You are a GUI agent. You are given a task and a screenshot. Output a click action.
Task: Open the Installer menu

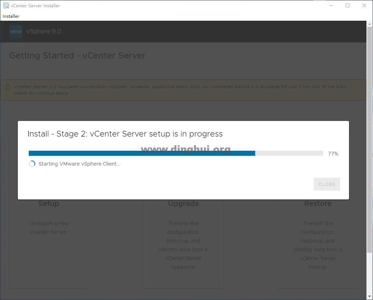point(11,16)
